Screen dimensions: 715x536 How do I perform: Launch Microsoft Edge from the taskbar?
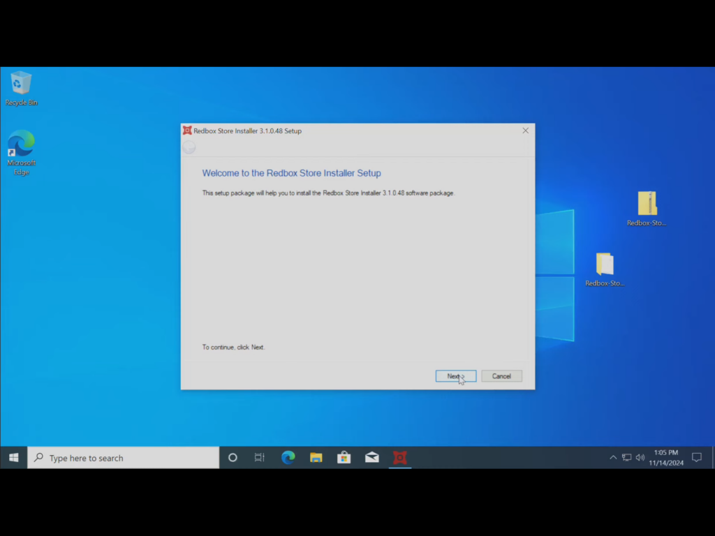click(288, 458)
